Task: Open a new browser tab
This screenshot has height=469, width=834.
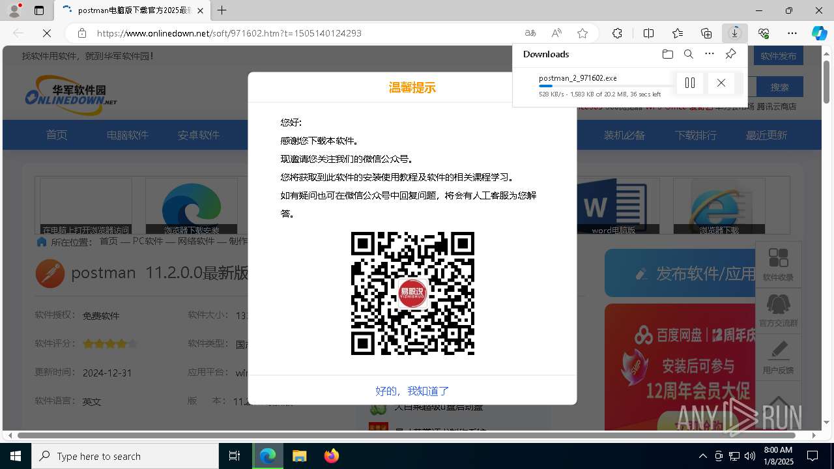Action: tap(222, 10)
